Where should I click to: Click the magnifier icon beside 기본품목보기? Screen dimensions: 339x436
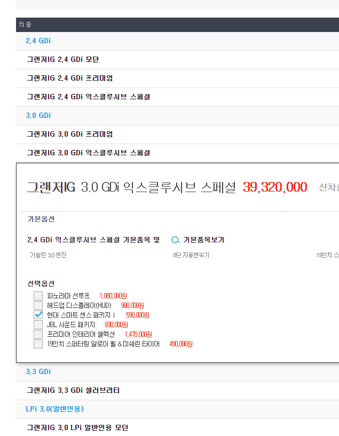click(176, 240)
